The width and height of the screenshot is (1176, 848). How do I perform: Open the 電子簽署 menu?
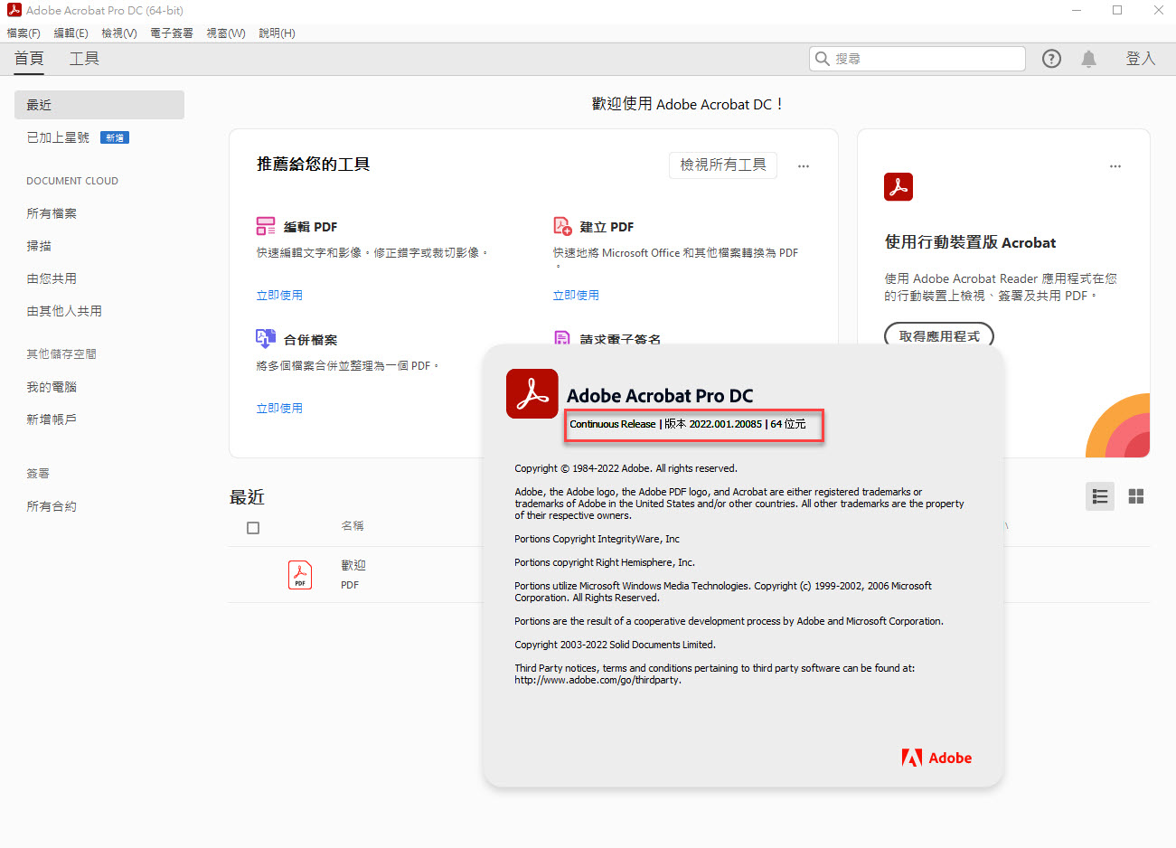pos(172,33)
